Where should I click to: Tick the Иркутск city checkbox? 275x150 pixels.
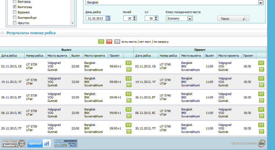(x=15, y=23)
